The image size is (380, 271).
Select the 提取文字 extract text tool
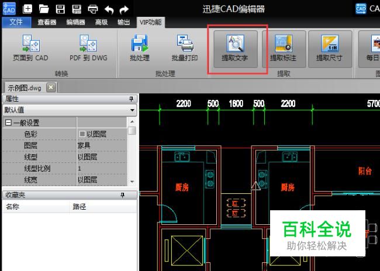(x=236, y=49)
